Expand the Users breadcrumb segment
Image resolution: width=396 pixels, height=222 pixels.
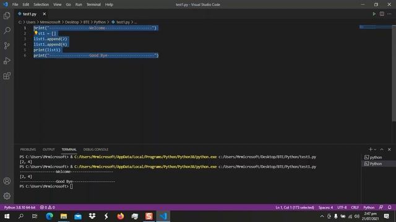[x=31, y=22]
